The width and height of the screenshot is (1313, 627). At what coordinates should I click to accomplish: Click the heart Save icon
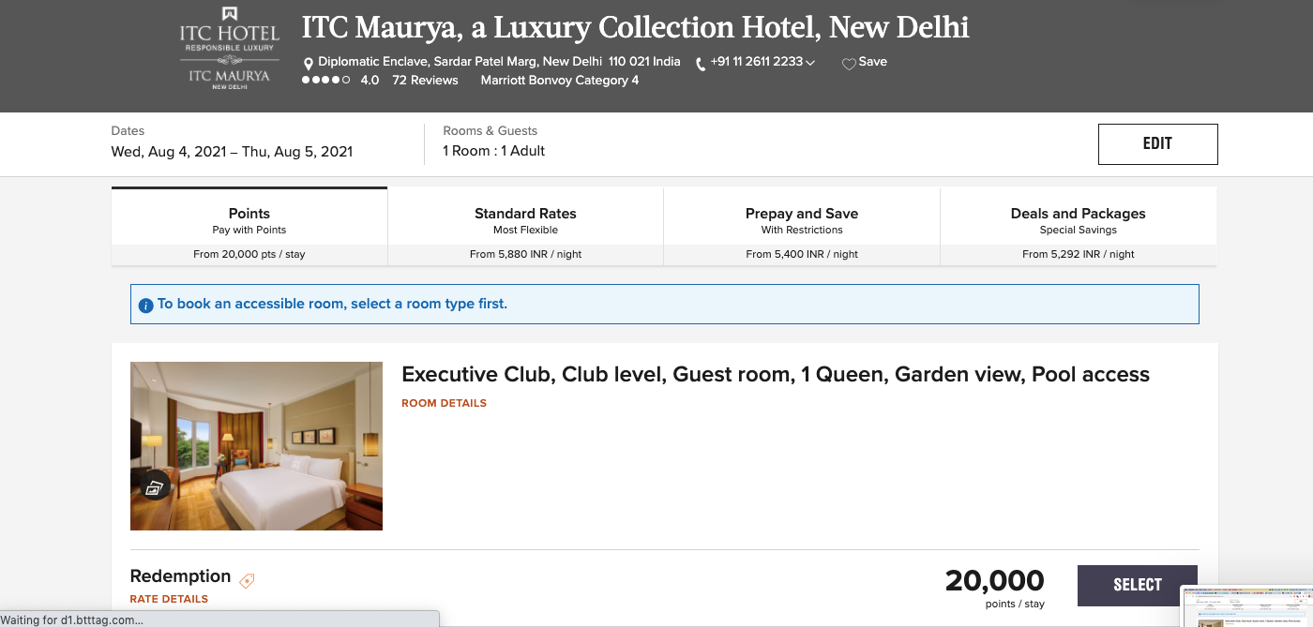point(849,64)
